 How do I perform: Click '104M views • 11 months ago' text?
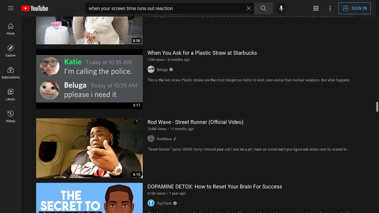pyautogui.click(x=171, y=129)
